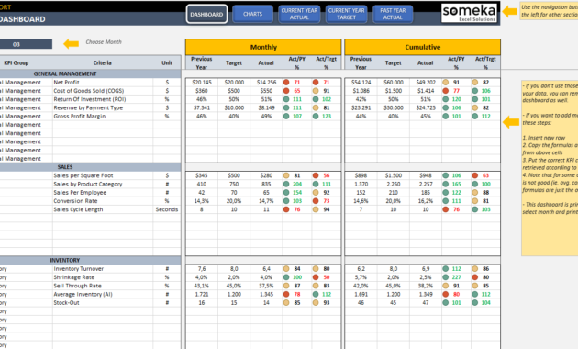This screenshot has height=349, width=578.
Task: Click the yellow dot beside Sales Per Employee cumulative 88
Action: (x=475, y=193)
